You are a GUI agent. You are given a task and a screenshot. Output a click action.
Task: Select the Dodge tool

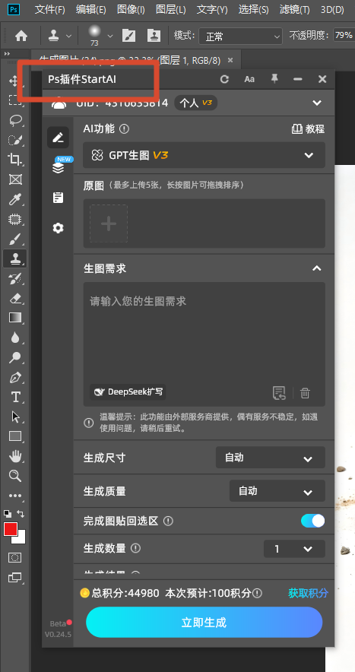coord(15,357)
